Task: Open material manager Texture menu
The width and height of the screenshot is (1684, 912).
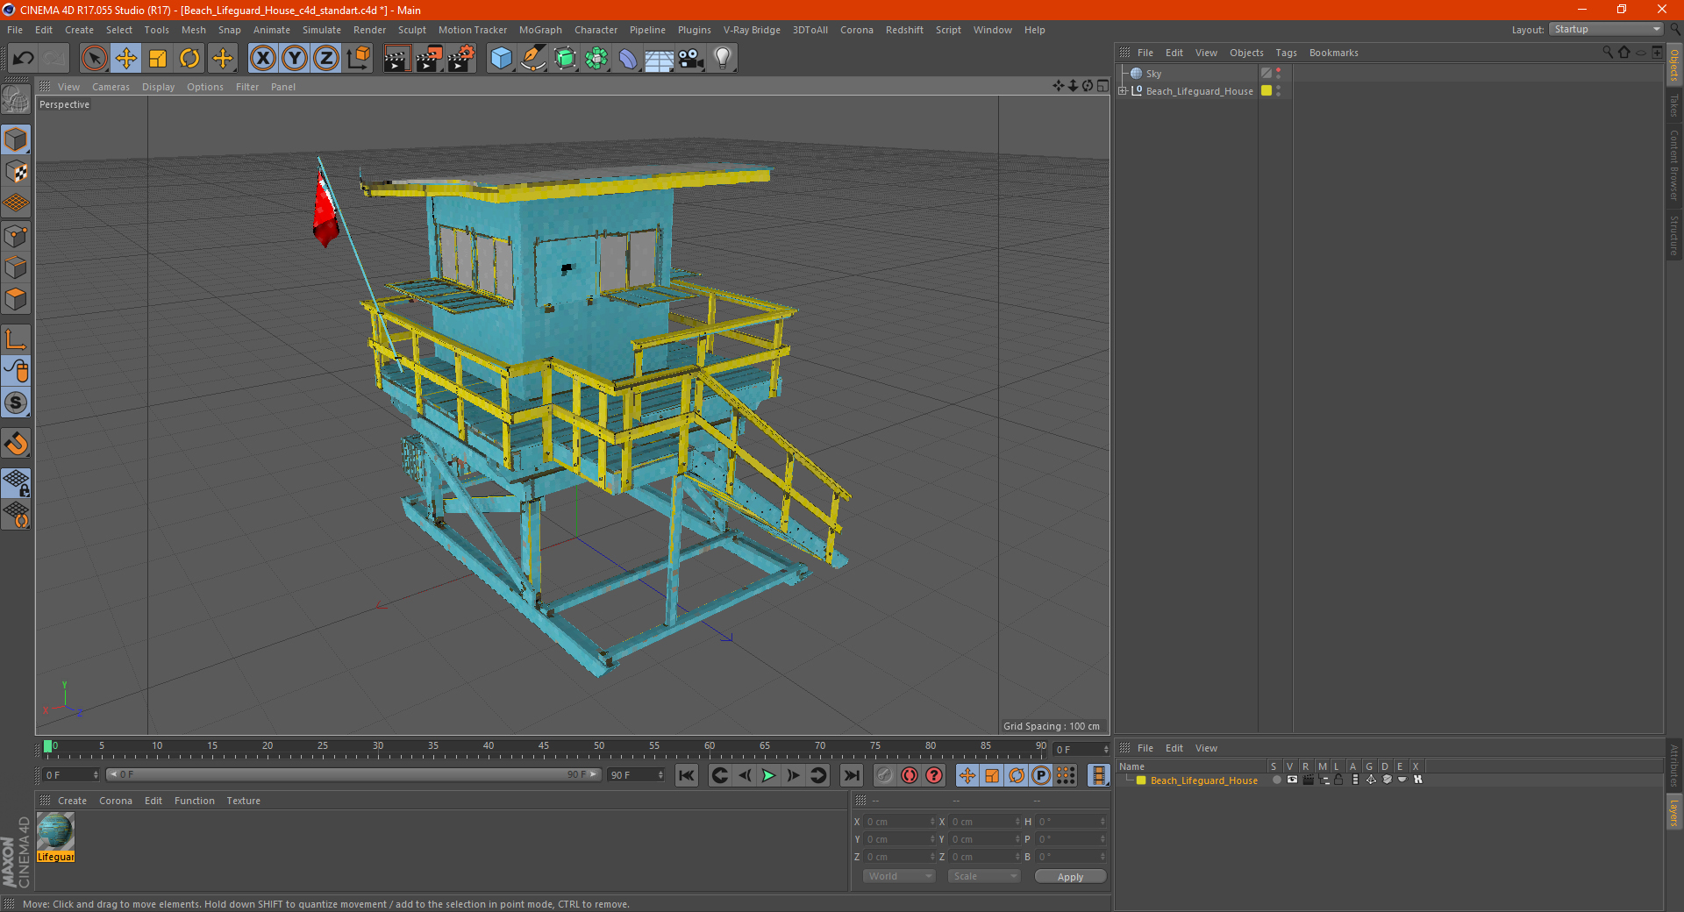Action: point(243,801)
